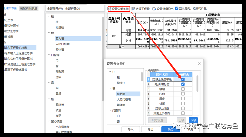
Task: Collapse the 门窗洞 group in main tree
Action: coord(49,55)
